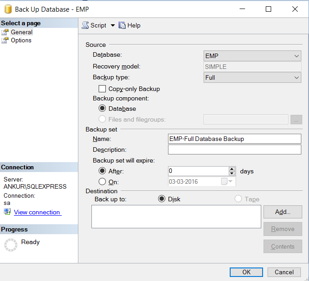Open the View connection link

tap(37, 212)
